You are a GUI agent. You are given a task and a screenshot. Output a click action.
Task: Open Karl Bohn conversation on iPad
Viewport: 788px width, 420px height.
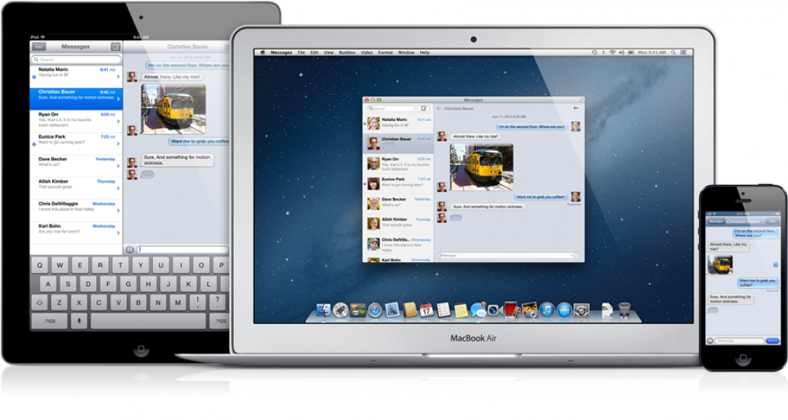76,233
